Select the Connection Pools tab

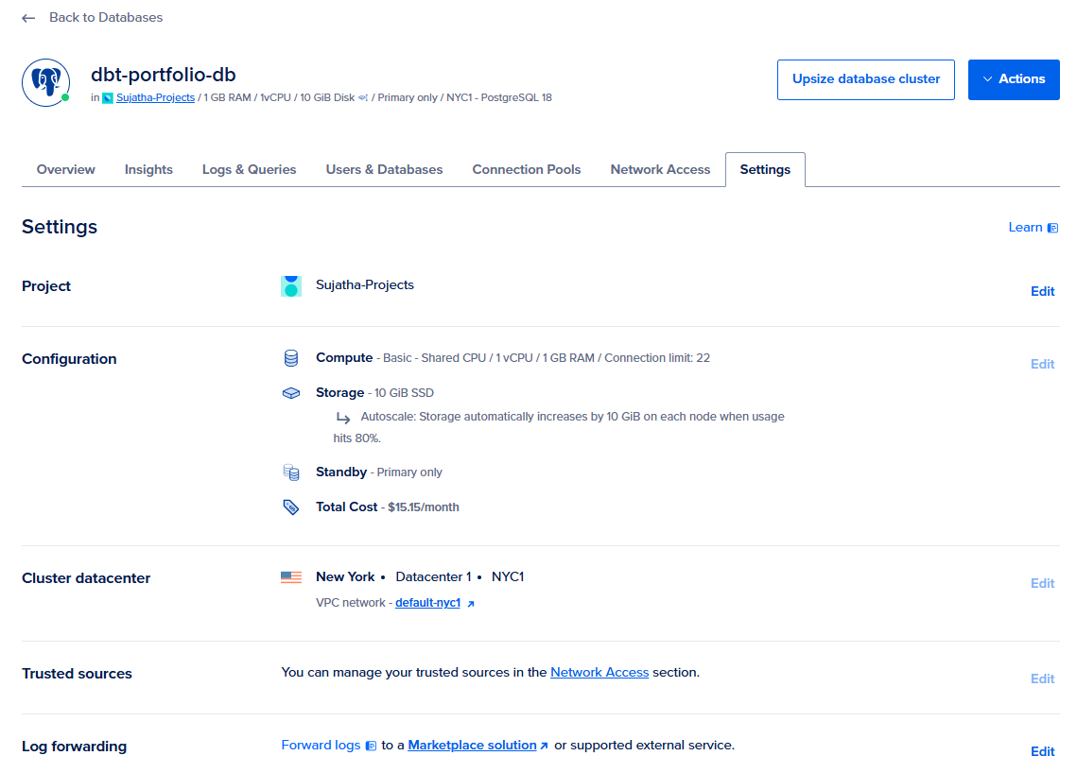click(x=526, y=169)
